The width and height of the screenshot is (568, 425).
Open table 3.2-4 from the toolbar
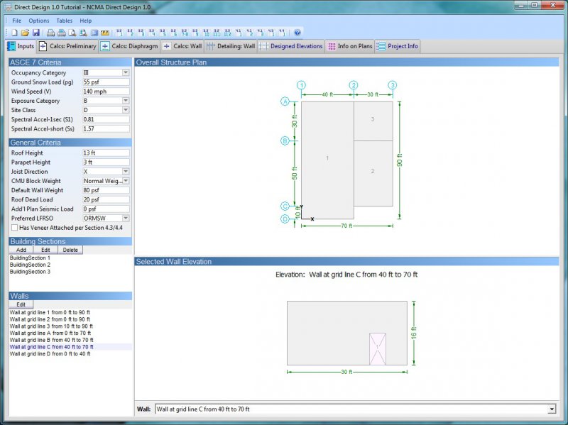[x=152, y=33]
